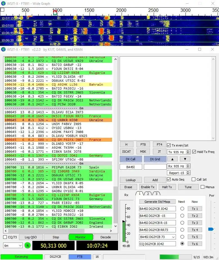Select the H mode button
Image resolution: width=219 pixels, height=260 pixels.
coord(126,145)
